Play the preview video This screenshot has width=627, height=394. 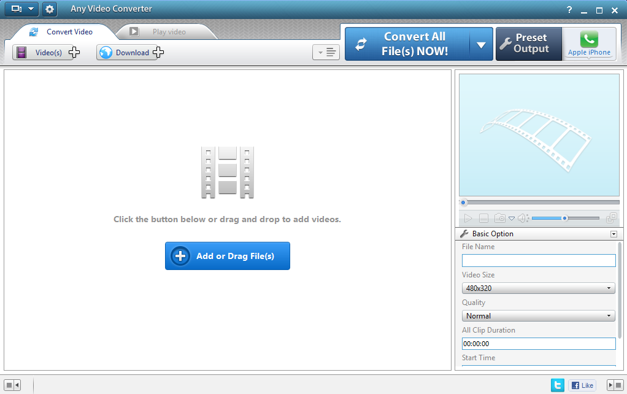(x=467, y=218)
